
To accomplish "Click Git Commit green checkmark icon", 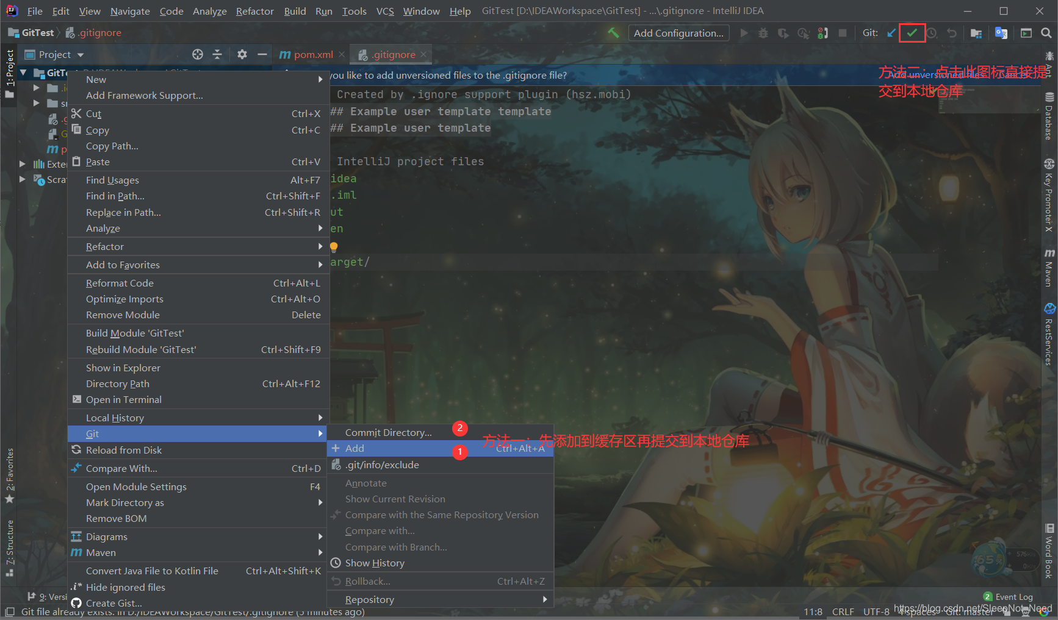I will pos(912,33).
